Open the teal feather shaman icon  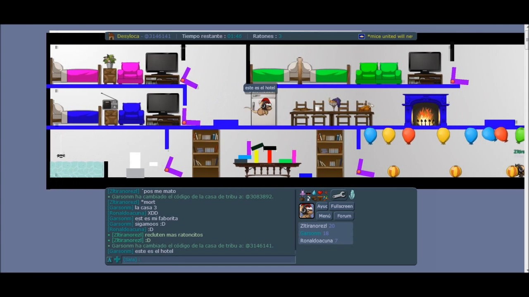click(352, 194)
